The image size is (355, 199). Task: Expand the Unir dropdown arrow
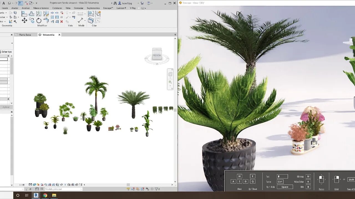5,22
